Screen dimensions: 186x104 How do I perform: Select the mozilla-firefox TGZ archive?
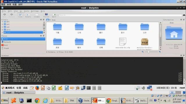click(145, 44)
